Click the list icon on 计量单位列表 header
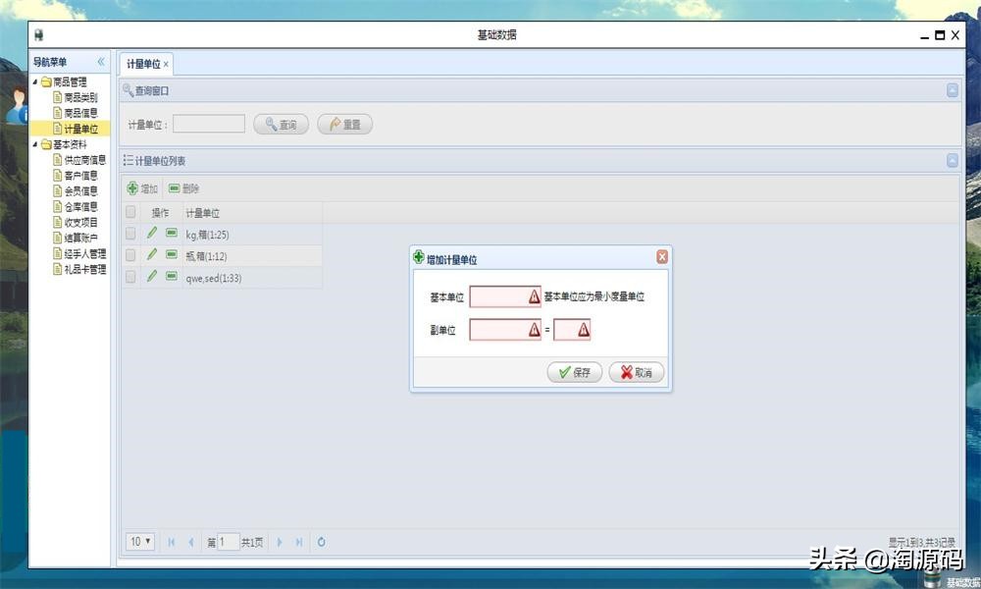 click(129, 160)
